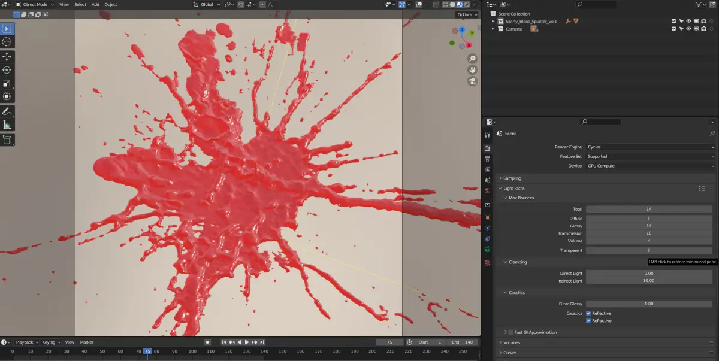This screenshot has height=361, width=719.
Task: Open the View Layer properties tab
Action: pyautogui.click(x=487, y=169)
